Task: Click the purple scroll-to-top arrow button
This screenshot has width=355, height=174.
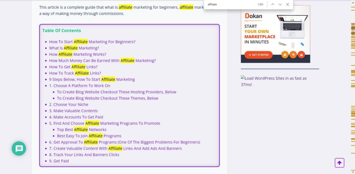Action: tap(339, 163)
